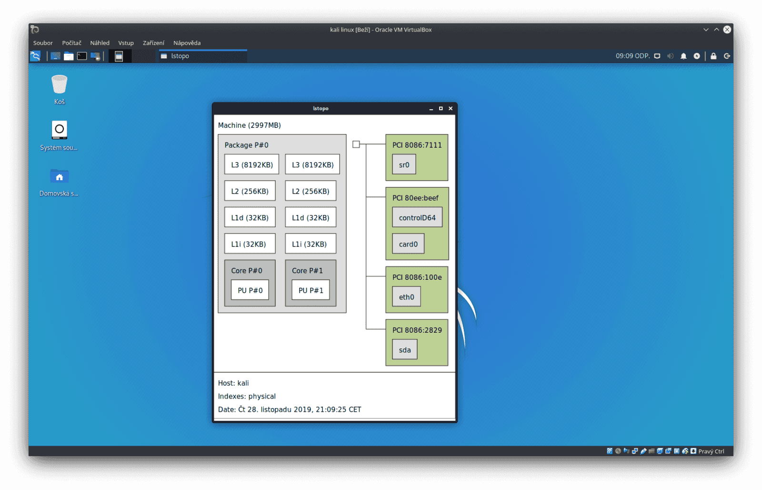This screenshot has height=490, width=762.
Task: Click the USB devices status icon in VirtualBox bar
Action: click(643, 451)
